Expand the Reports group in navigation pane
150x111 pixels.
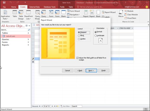pos(28,45)
